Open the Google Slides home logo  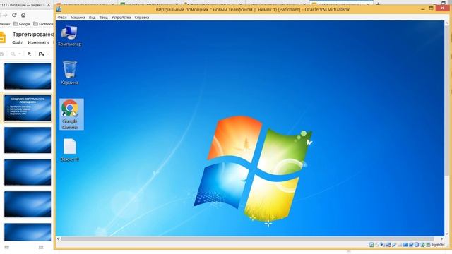2,38
